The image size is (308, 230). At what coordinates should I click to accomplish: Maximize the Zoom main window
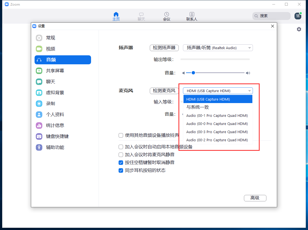click(x=286, y=4)
